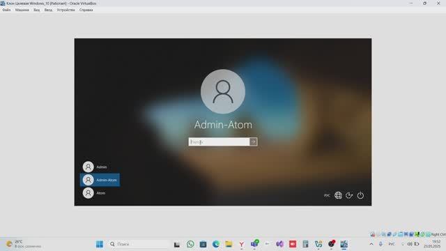Open the Ввод menu

[48, 10]
